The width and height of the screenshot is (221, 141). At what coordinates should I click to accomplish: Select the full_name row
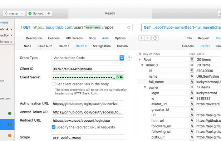[x=179, y=82]
